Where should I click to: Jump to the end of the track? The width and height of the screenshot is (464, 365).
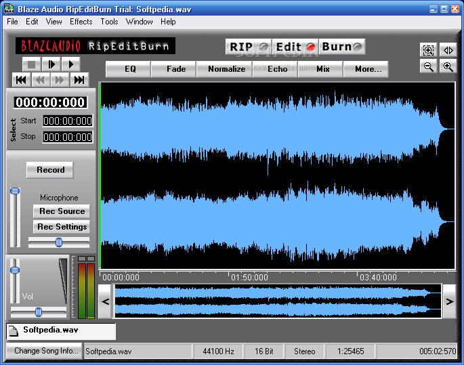tap(79, 80)
